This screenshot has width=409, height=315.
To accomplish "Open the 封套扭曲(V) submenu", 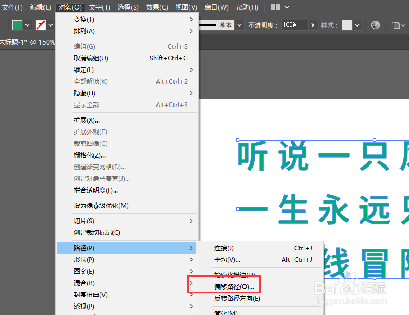I will pos(126,295).
